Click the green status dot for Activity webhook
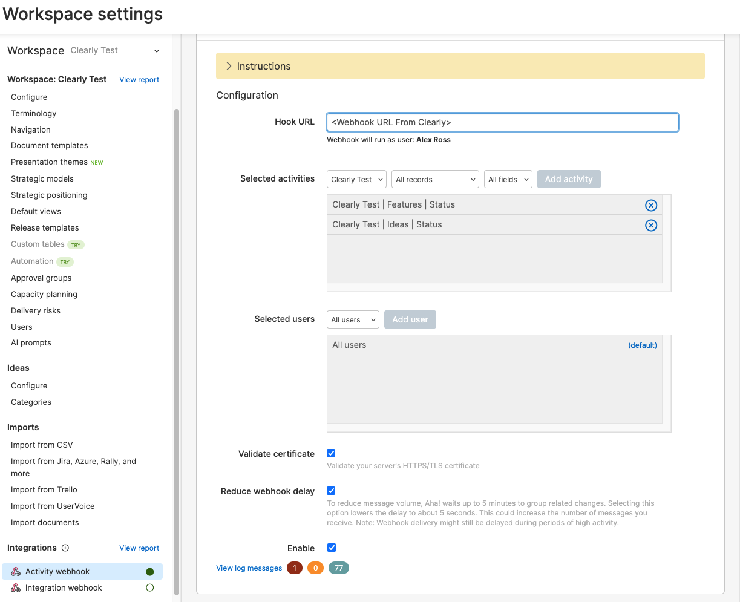 pos(150,572)
